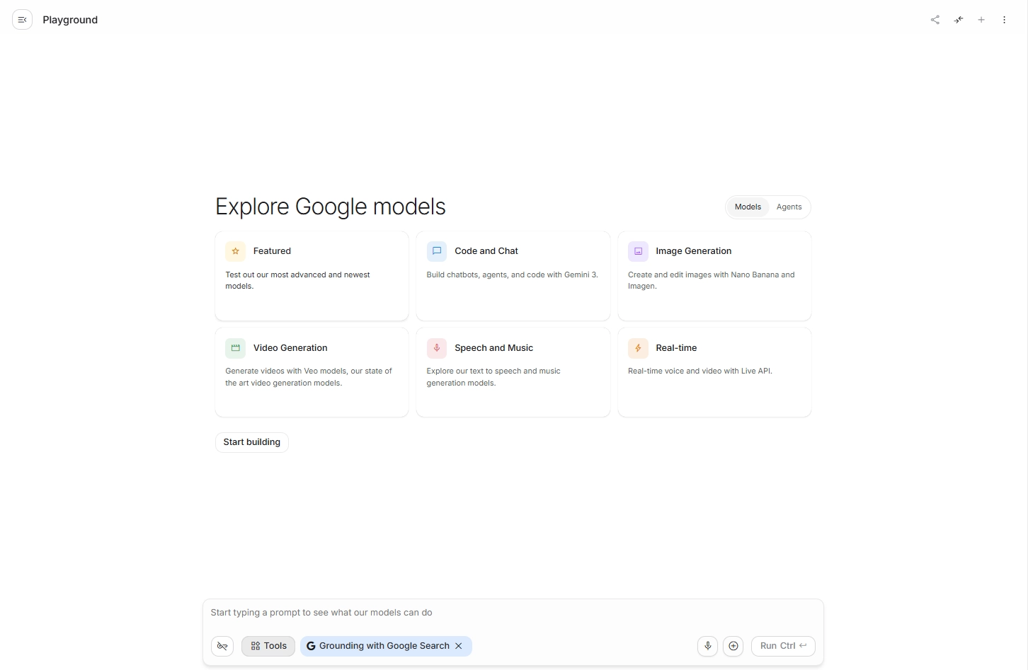
Task: Click the Featured star icon
Action: tap(236, 251)
